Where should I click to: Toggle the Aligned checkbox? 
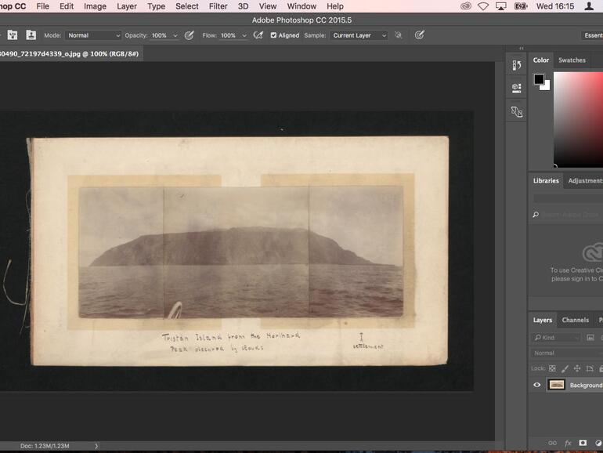273,35
